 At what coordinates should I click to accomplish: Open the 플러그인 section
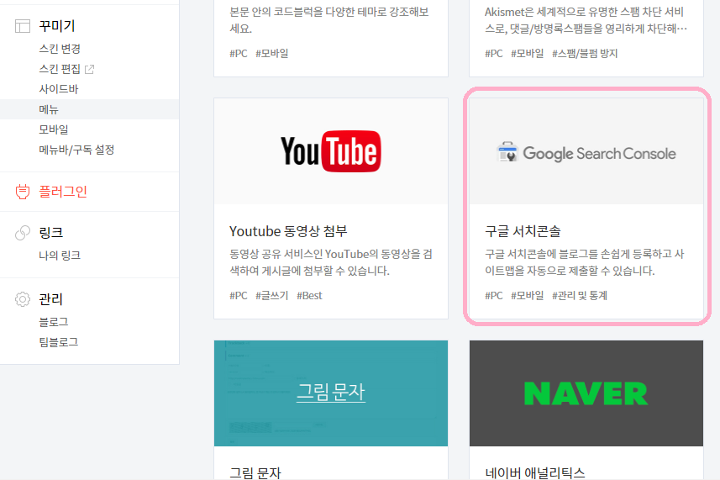click(x=63, y=192)
